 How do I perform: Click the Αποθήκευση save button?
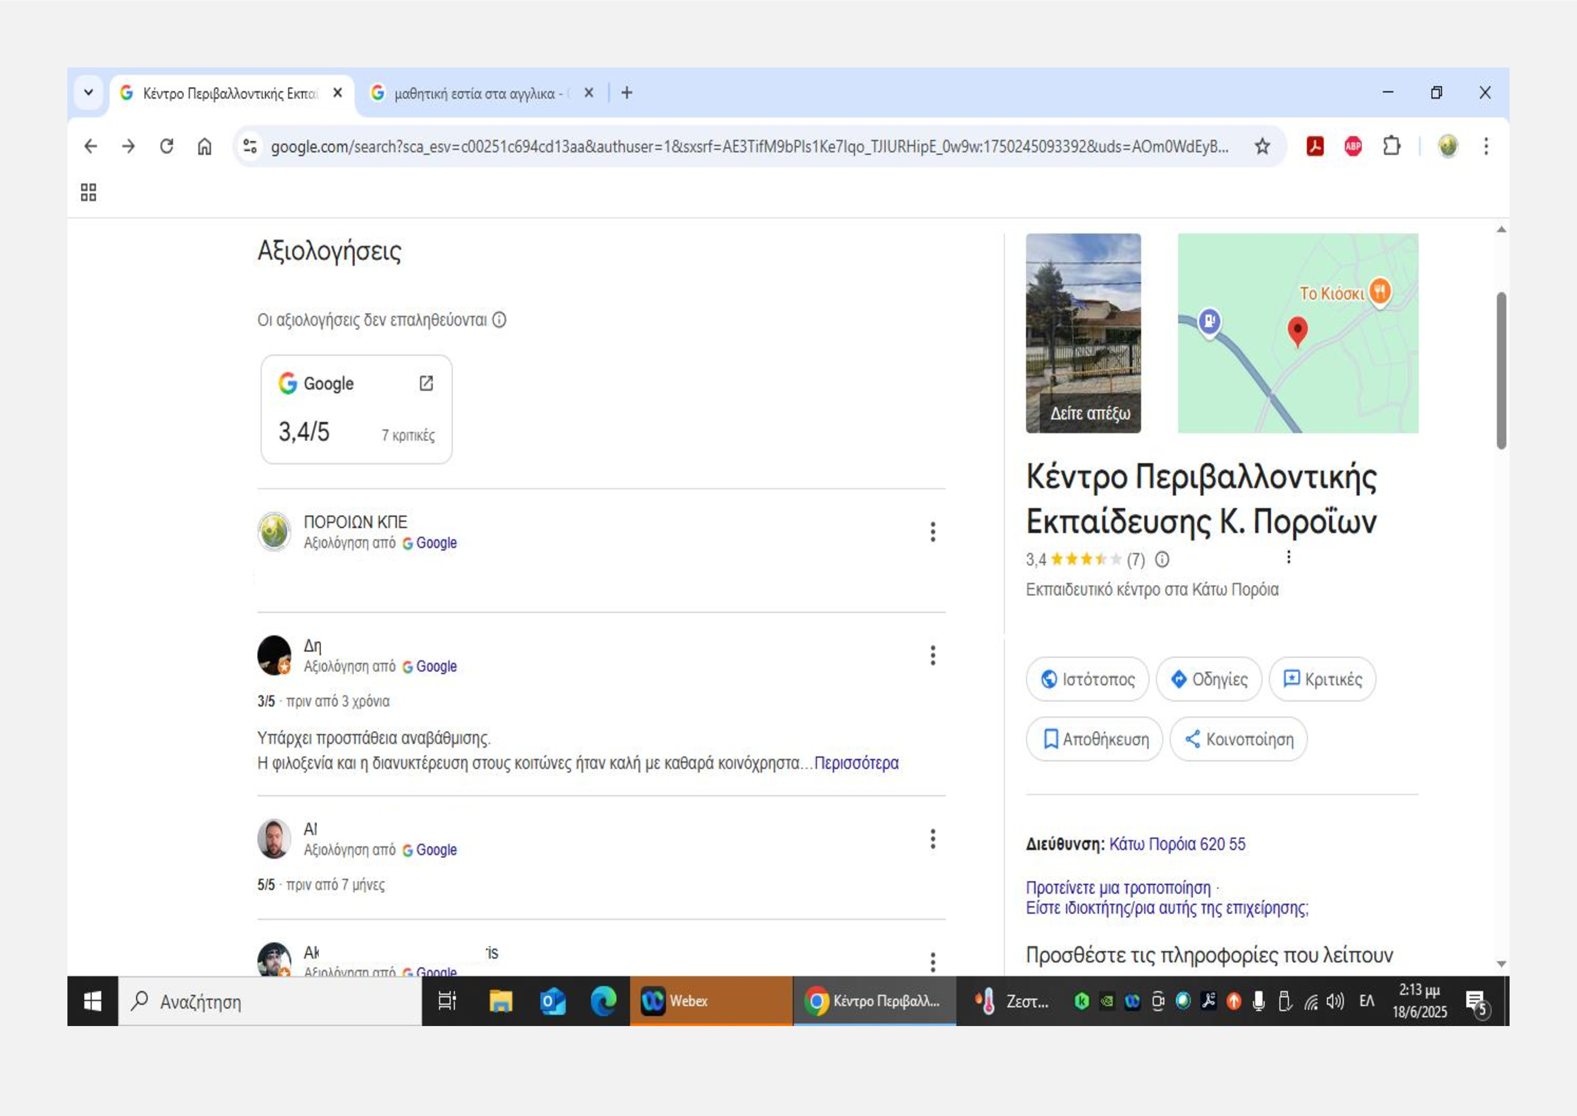tap(1094, 739)
